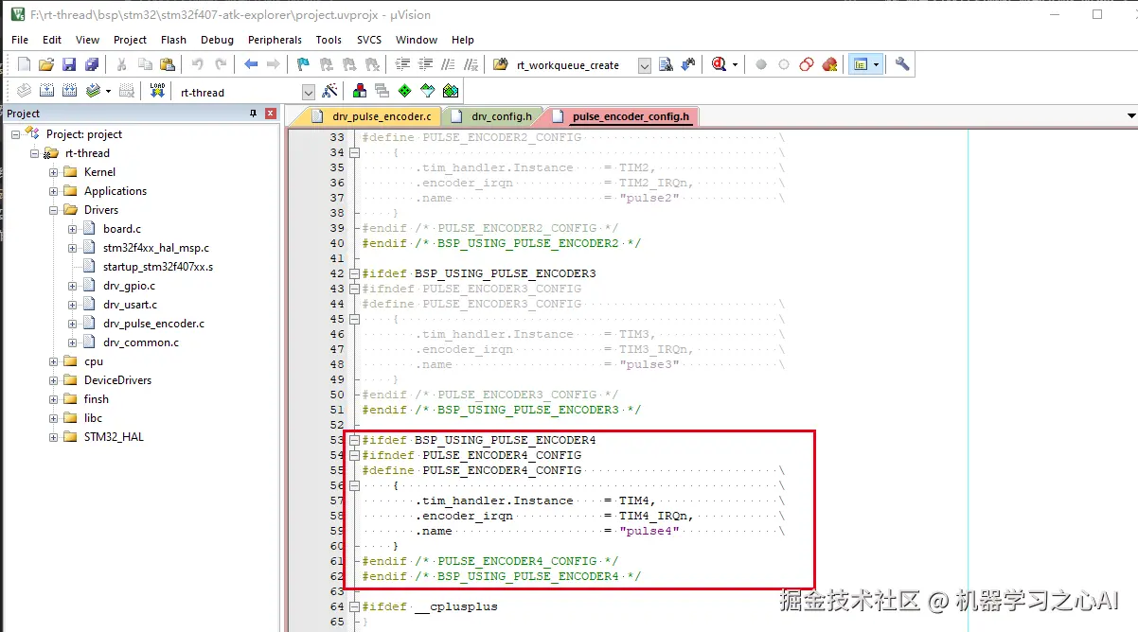1138x632 pixels.
Task: Open Configuration with the wrench icon
Action: (x=902, y=64)
